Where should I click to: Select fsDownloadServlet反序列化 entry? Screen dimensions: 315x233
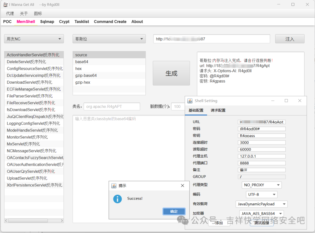click(x=34, y=110)
